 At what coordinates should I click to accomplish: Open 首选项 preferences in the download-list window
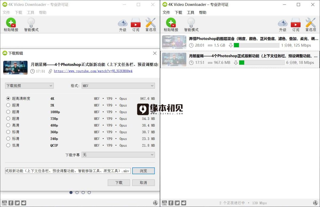(311, 25)
